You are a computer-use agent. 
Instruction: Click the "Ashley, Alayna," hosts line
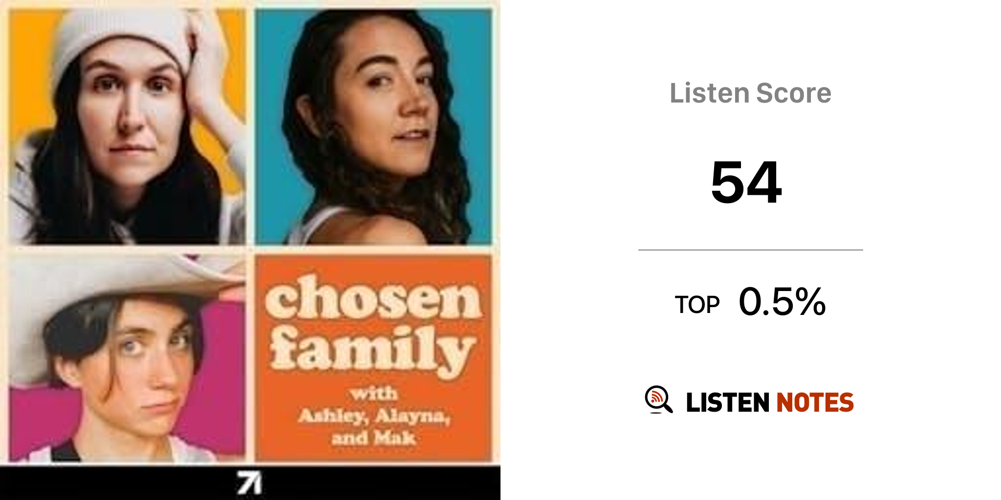374,416
